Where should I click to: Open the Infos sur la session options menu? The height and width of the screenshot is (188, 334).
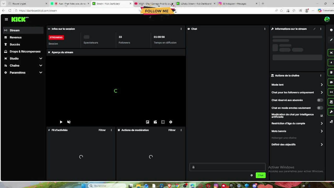coord(181,29)
